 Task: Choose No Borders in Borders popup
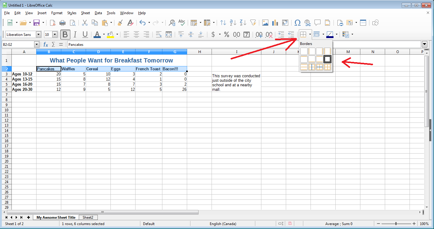pos(304,51)
